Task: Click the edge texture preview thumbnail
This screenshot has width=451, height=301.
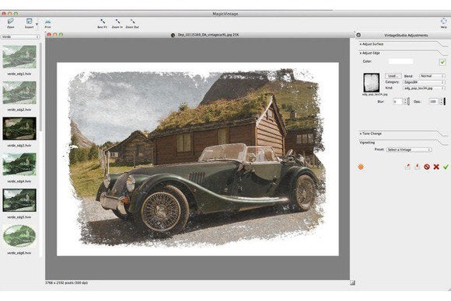Action: click(372, 83)
